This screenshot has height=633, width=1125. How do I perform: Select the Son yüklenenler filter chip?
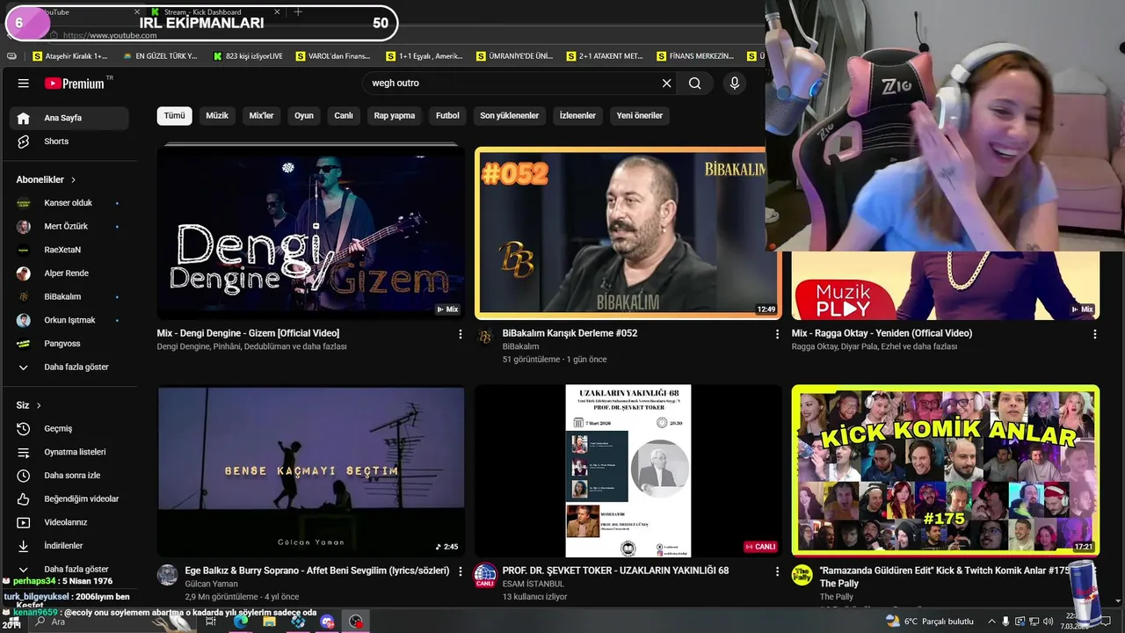[510, 115]
